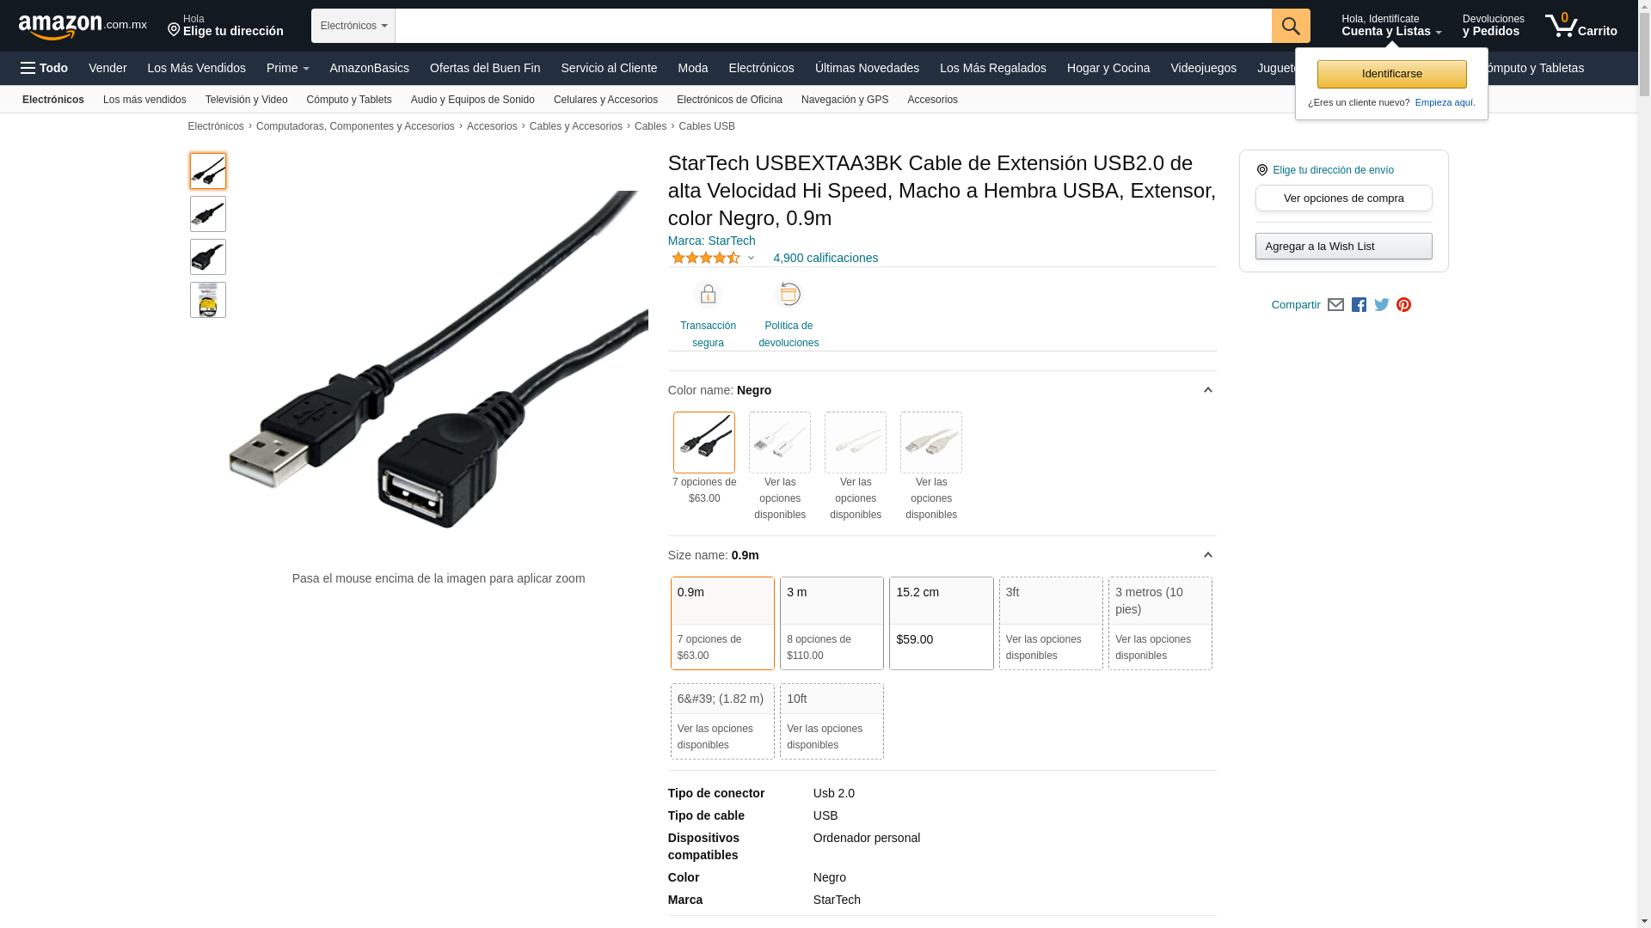Select the 3 m size option
The image size is (1651, 928).
(x=832, y=623)
